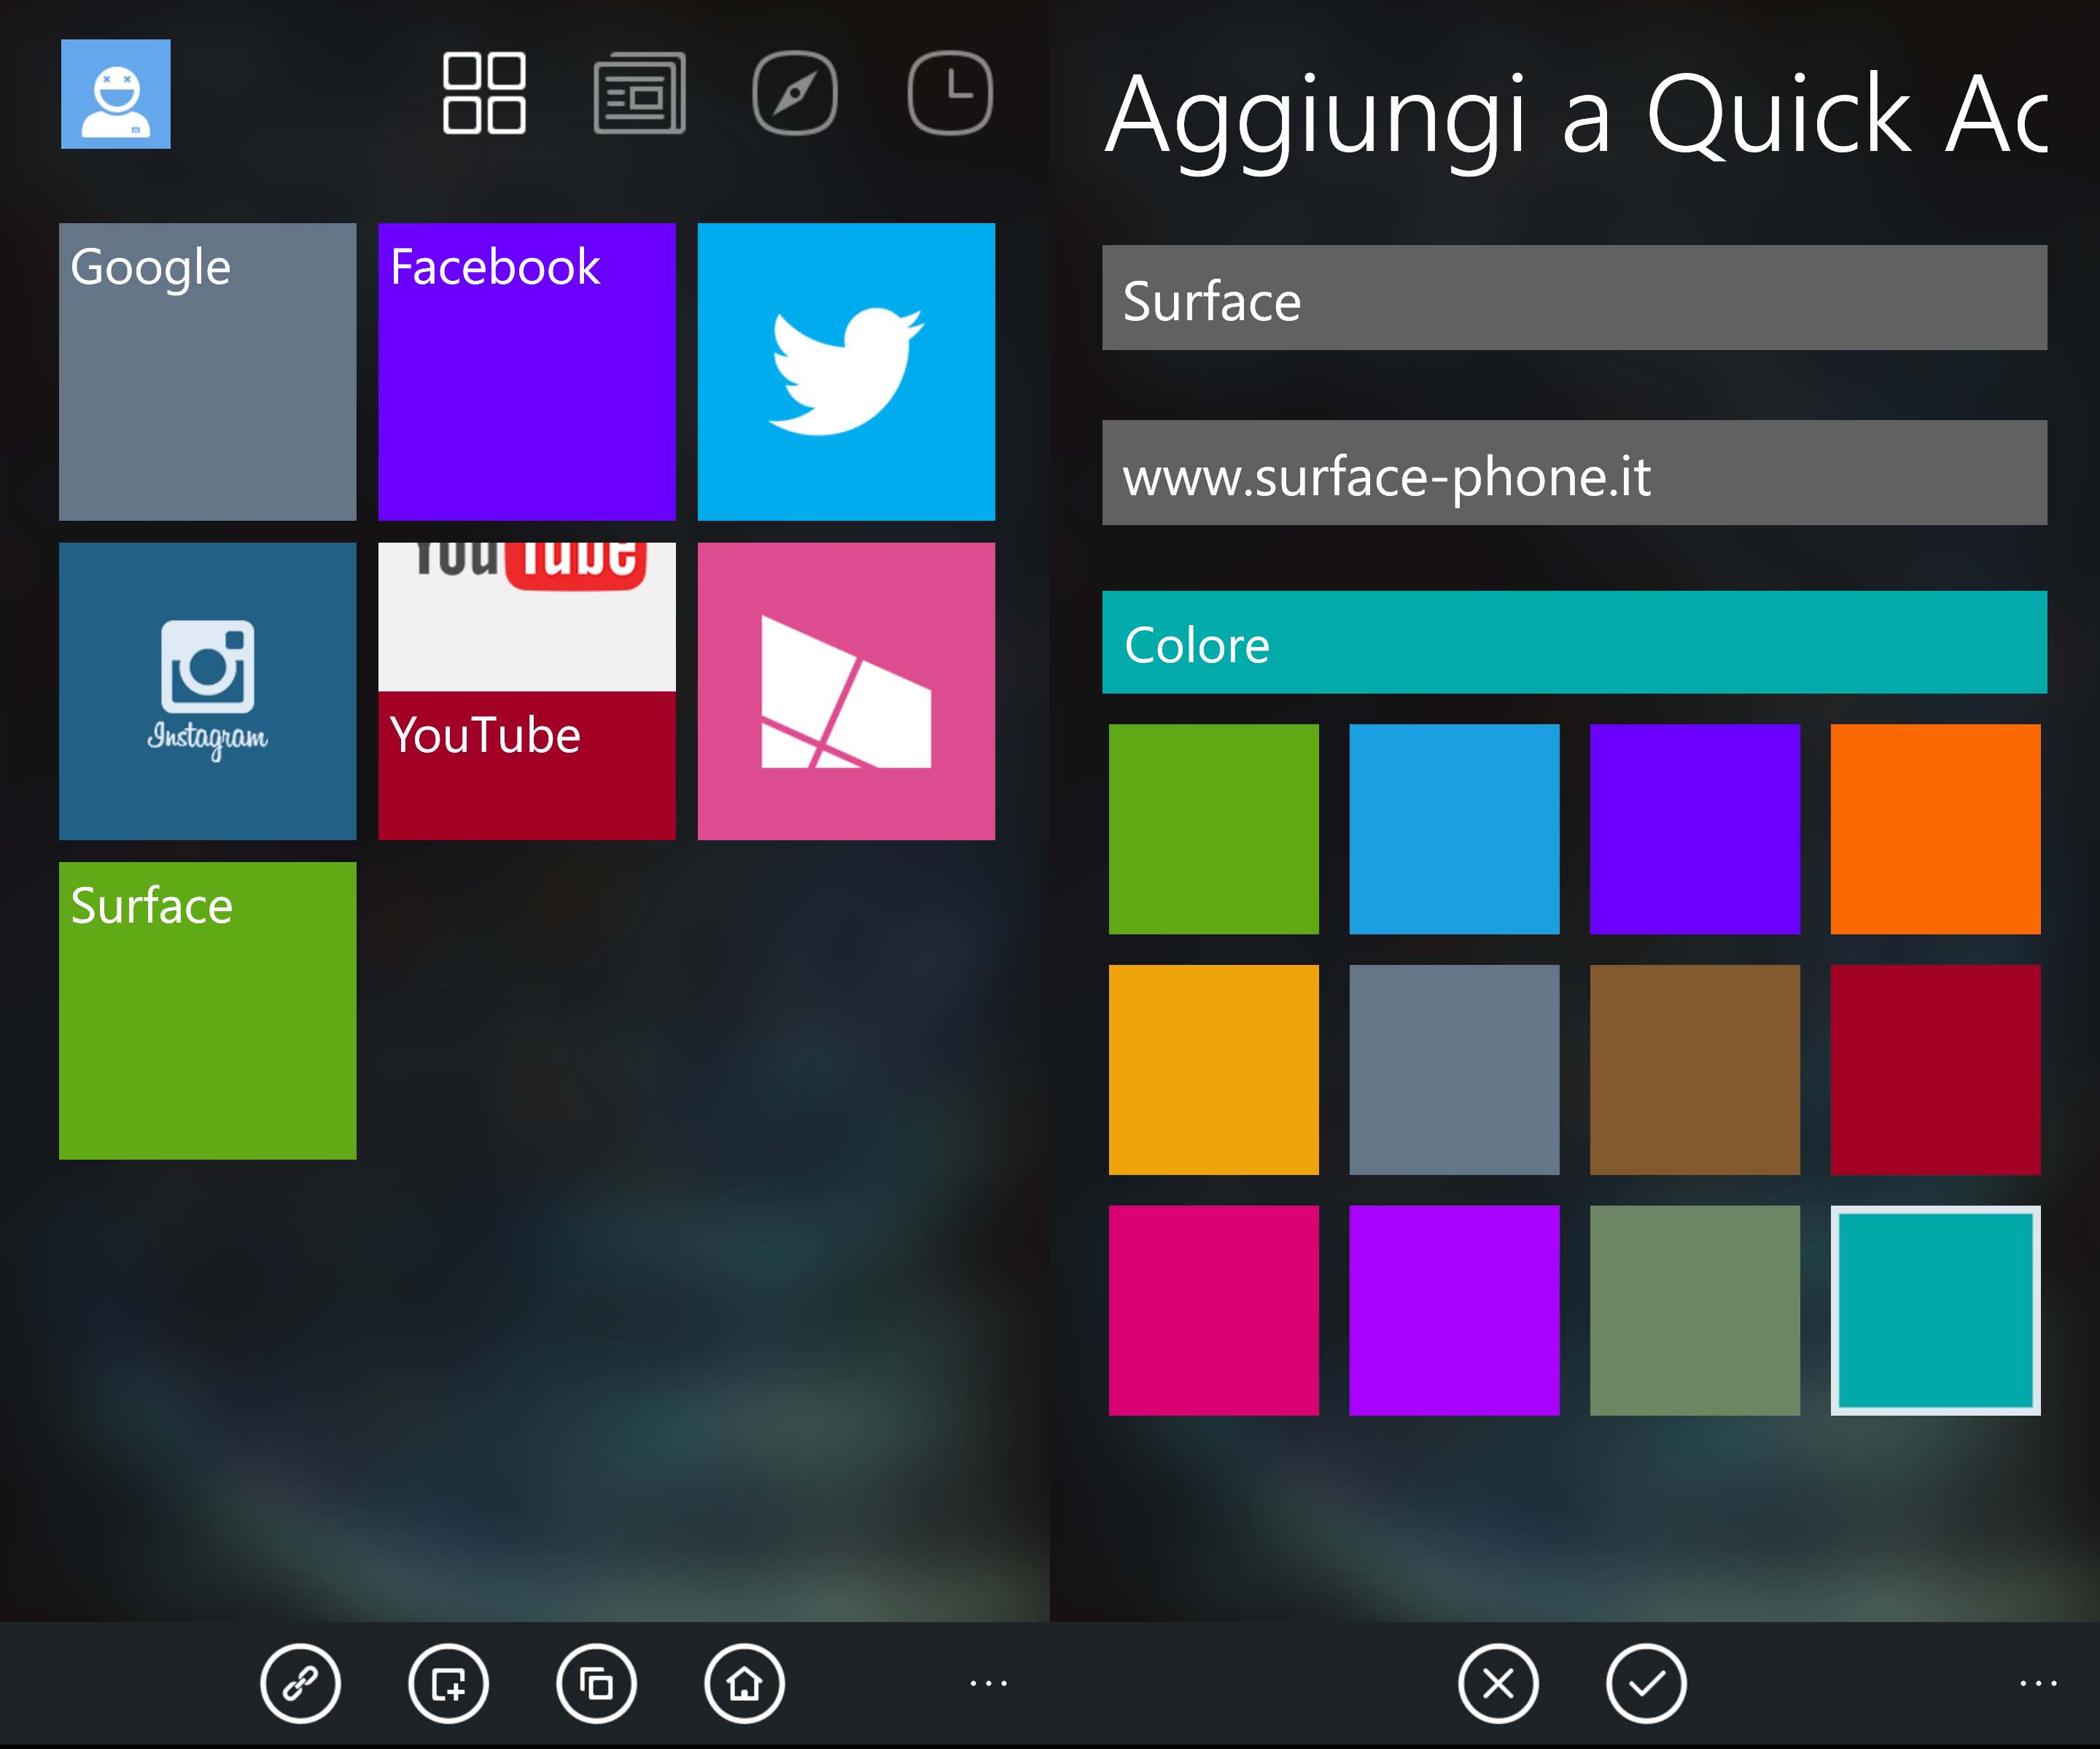2100x1749 pixels.
Task: Select the olive green color swatch
Action: (1695, 1311)
